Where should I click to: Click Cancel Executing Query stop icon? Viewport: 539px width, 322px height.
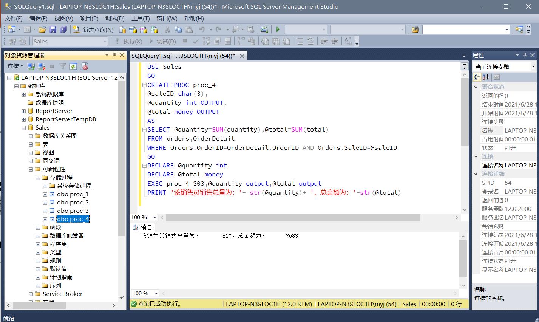coord(185,41)
